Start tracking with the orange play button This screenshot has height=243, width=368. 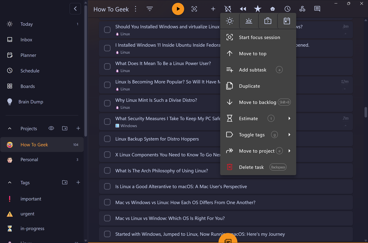click(x=178, y=9)
